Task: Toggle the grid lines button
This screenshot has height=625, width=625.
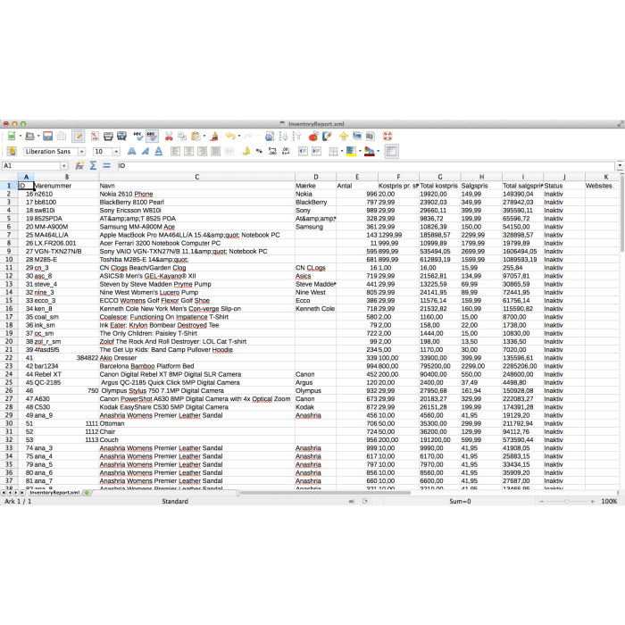Action: [391, 152]
